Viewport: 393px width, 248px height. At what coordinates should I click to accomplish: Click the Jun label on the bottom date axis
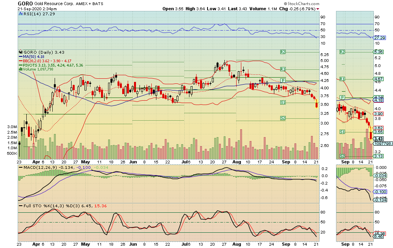[133, 244]
